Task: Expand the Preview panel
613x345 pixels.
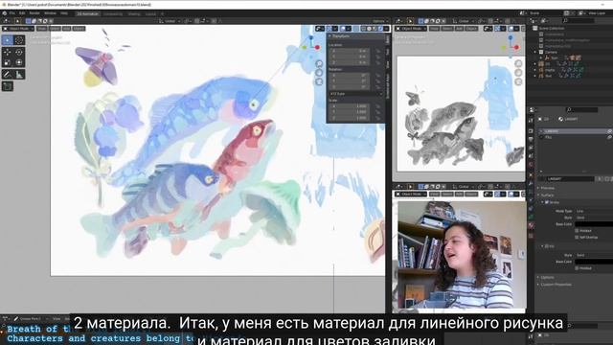Action: [547, 188]
